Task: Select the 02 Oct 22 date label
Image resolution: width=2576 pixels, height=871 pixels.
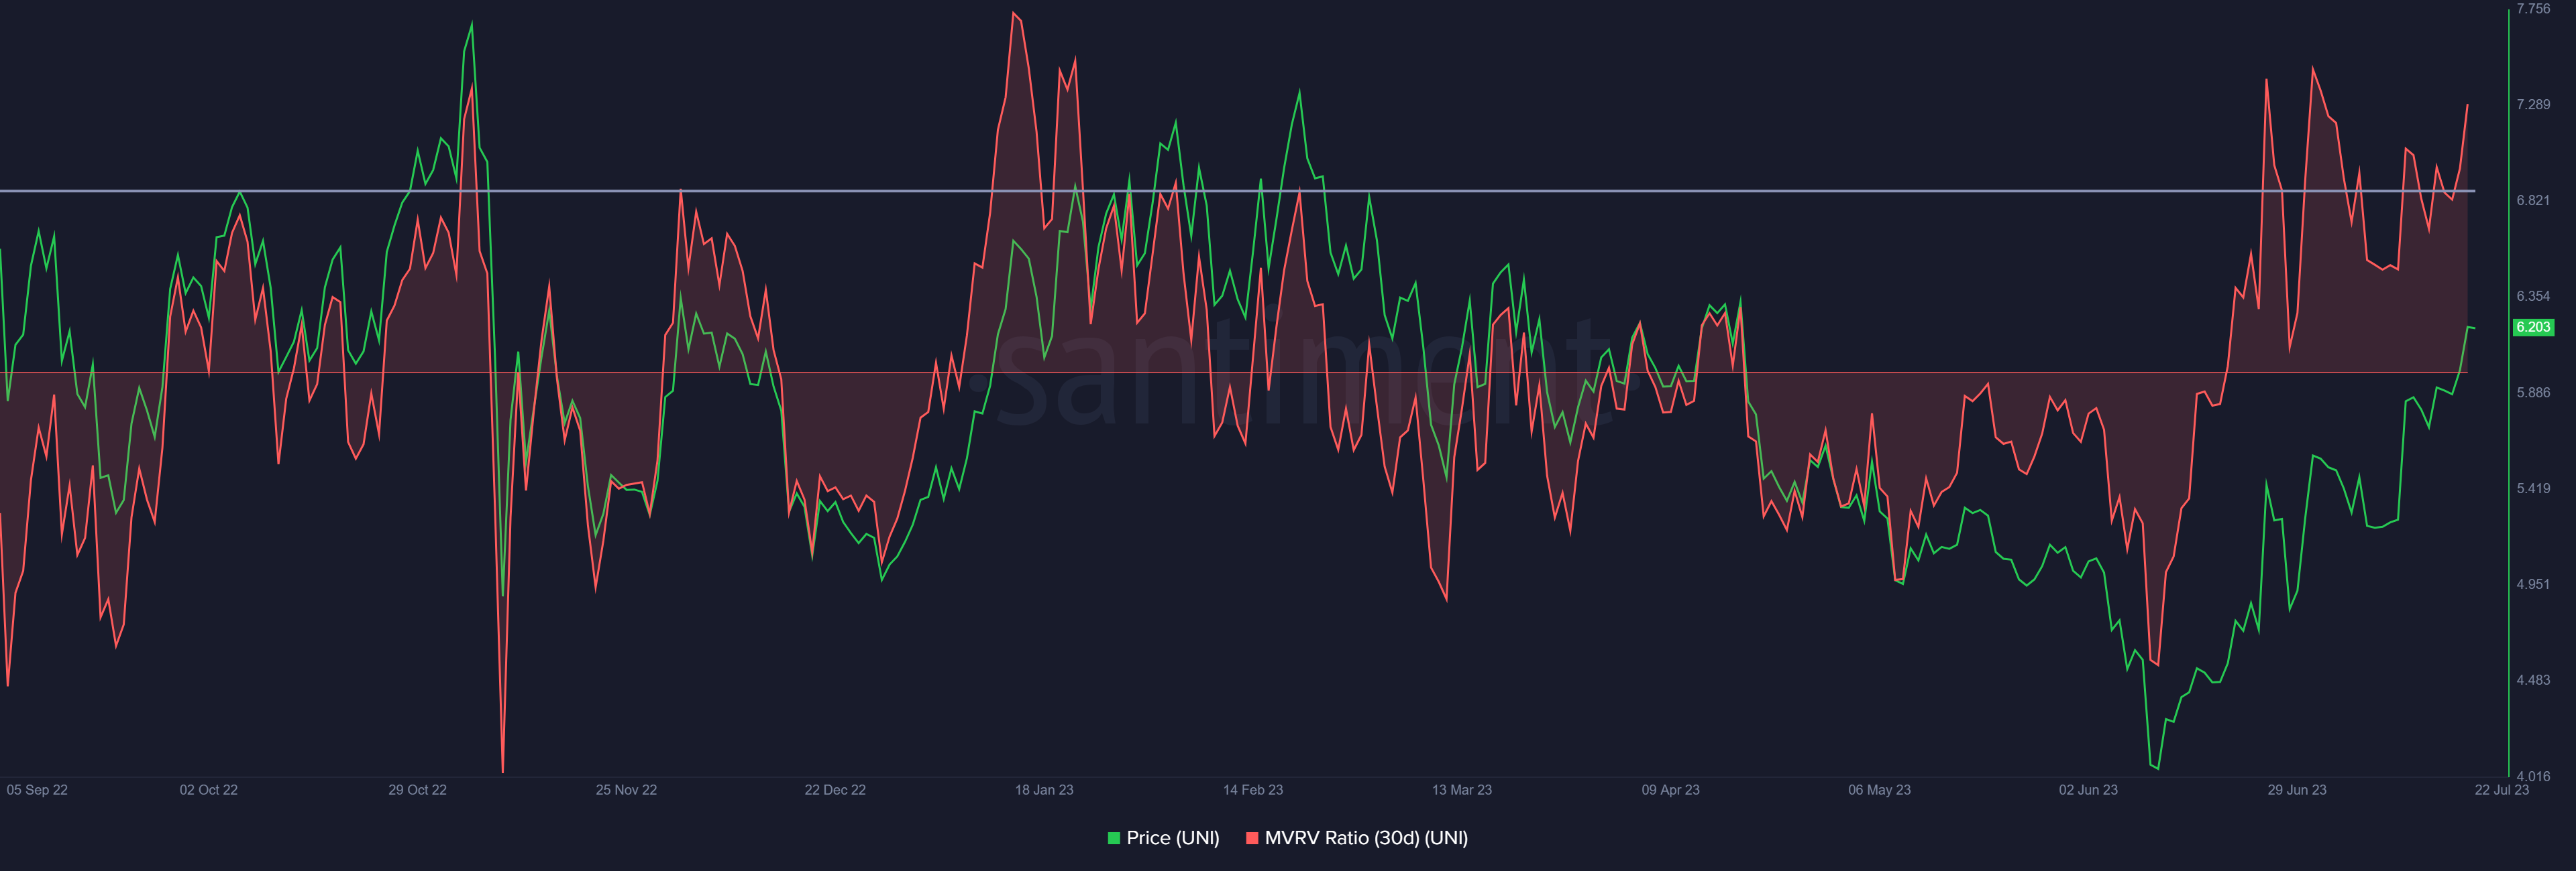Action: click(x=209, y=790)
